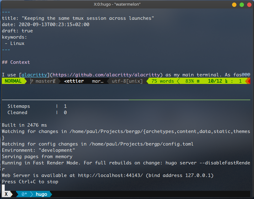Click the github.com/alacritty/alacritty URL

click(106, 75)
